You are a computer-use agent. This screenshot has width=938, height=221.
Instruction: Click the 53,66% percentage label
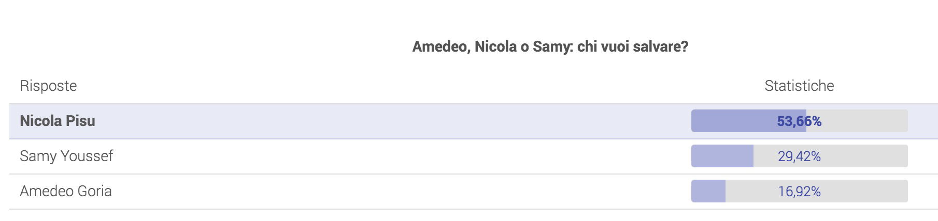799,121
